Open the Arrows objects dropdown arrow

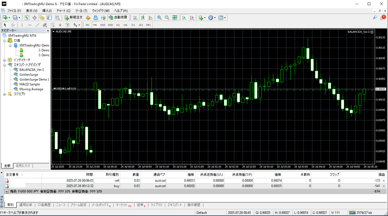(79, 25)
